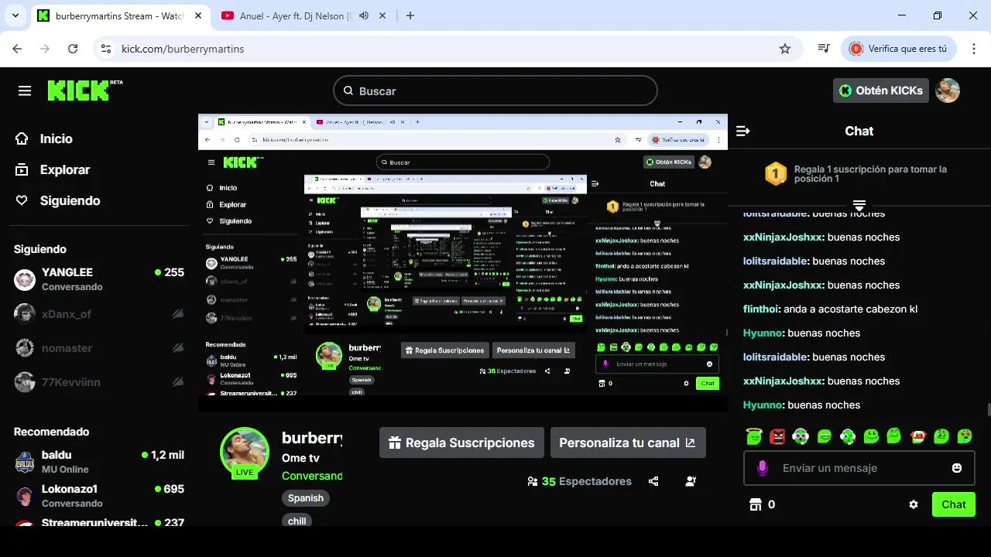
Task: Insert the red angry face emote
Action: coord(777,436)
